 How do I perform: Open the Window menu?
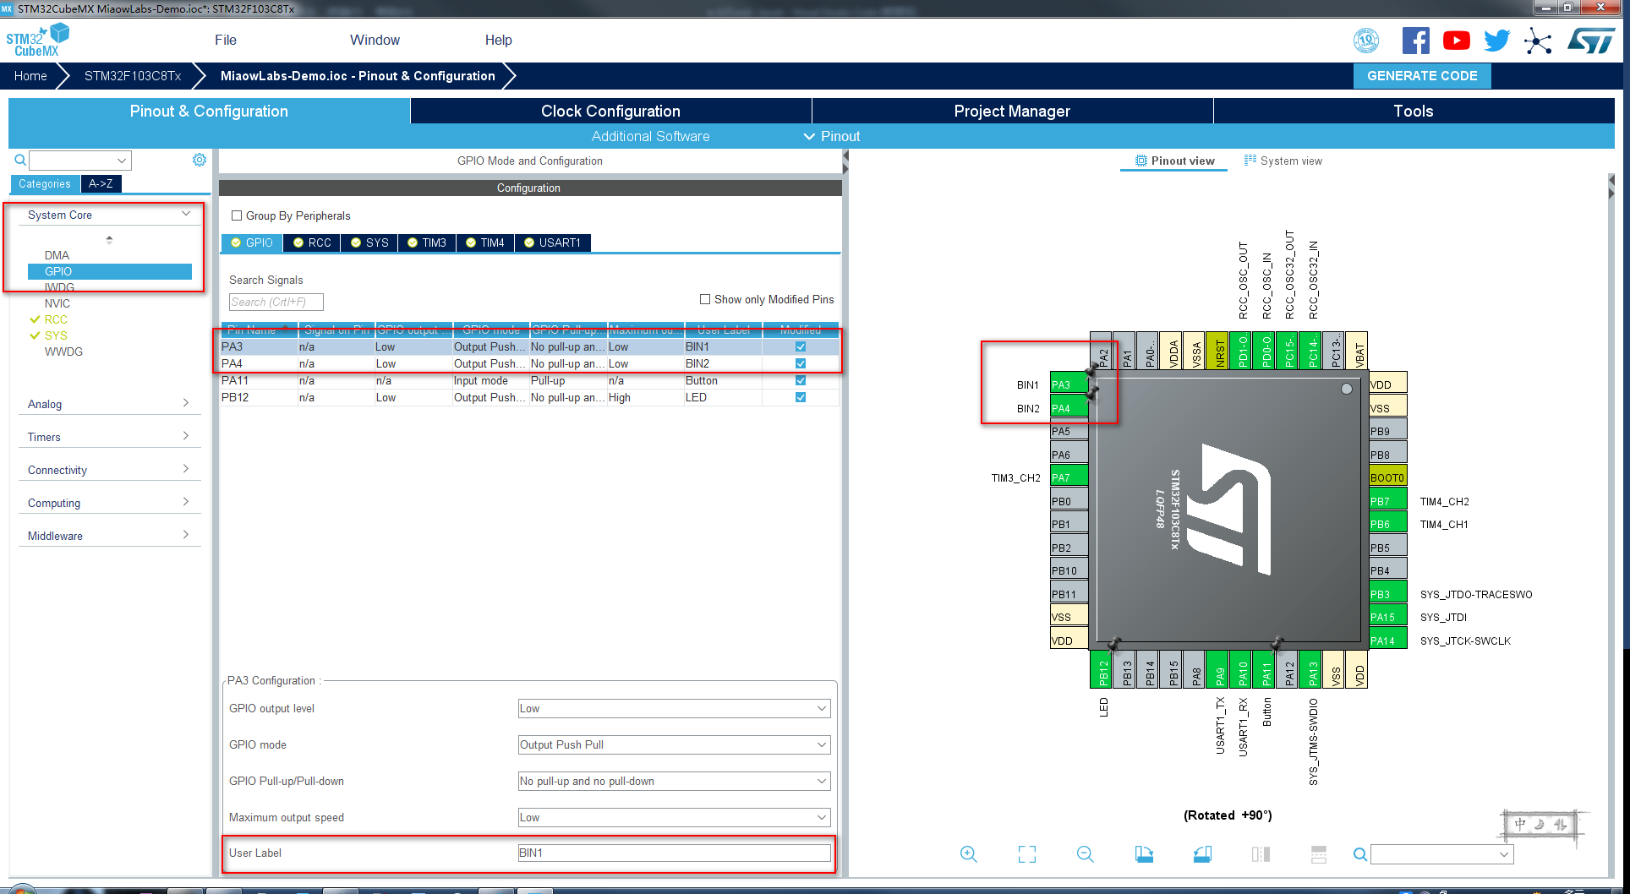(x=375, y=40)
